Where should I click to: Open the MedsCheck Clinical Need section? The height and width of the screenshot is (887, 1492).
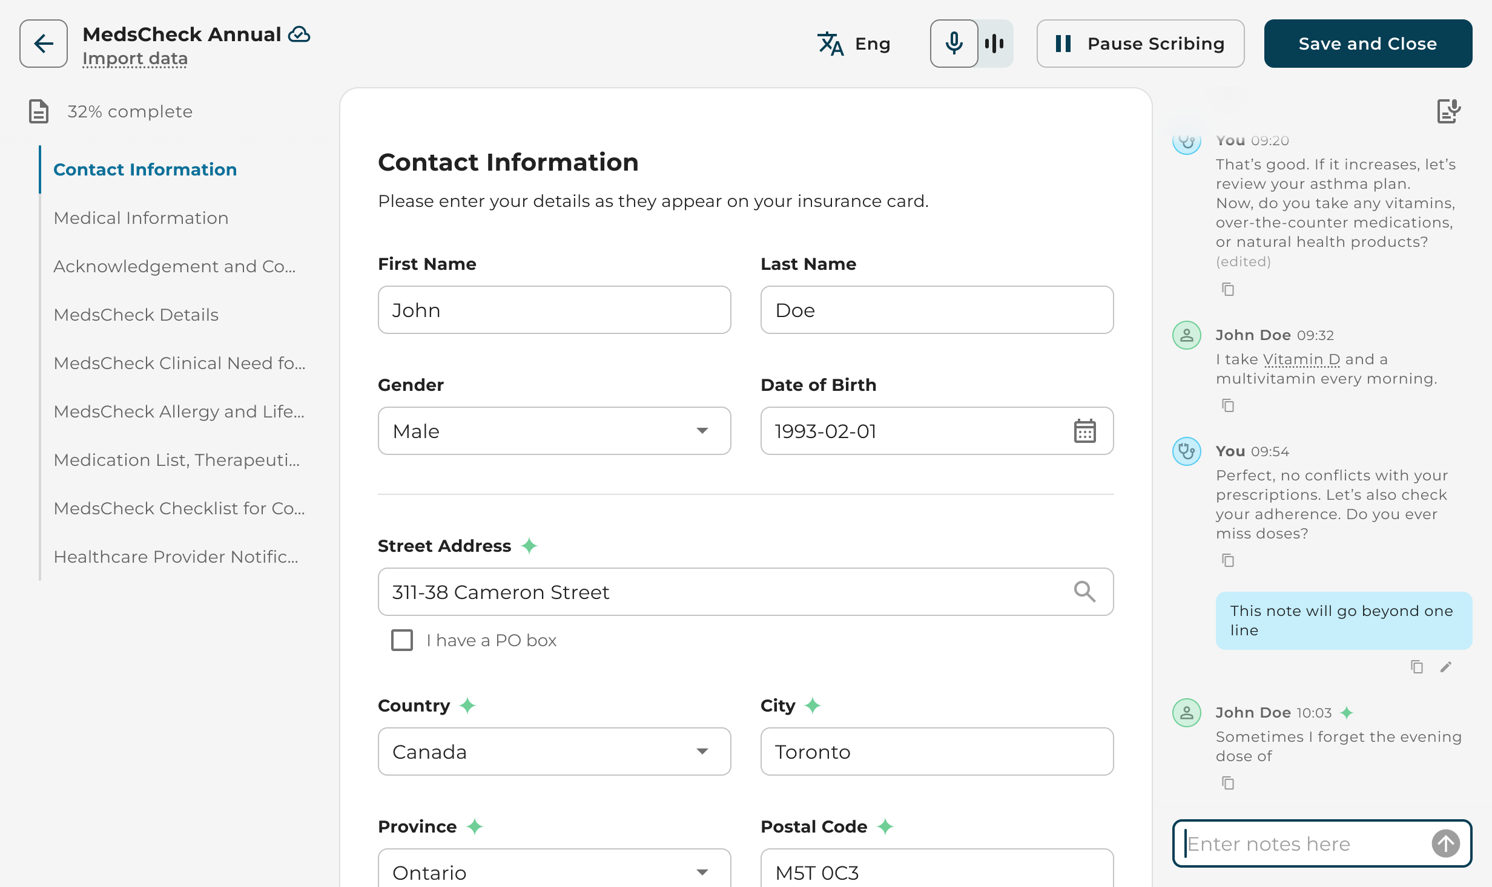coord(179,363)
